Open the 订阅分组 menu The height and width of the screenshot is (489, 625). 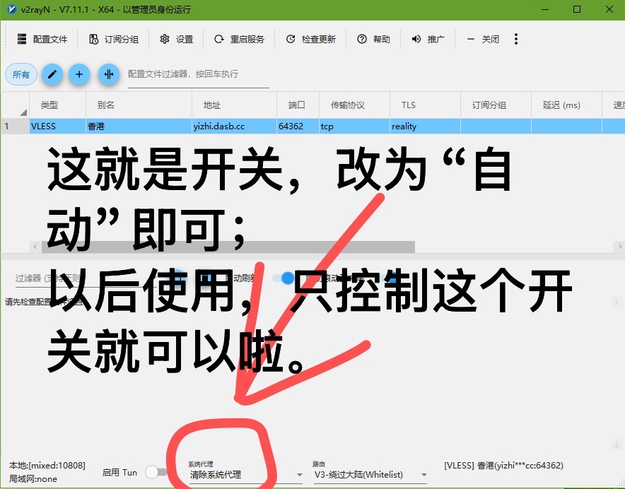[x=113, y=40]
